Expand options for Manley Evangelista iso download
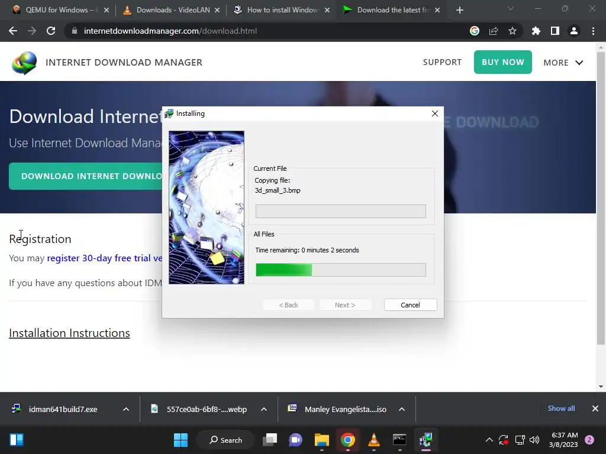The width and height of the screenshot is (606, 454). pyautogui.click(x=402, y=409)
